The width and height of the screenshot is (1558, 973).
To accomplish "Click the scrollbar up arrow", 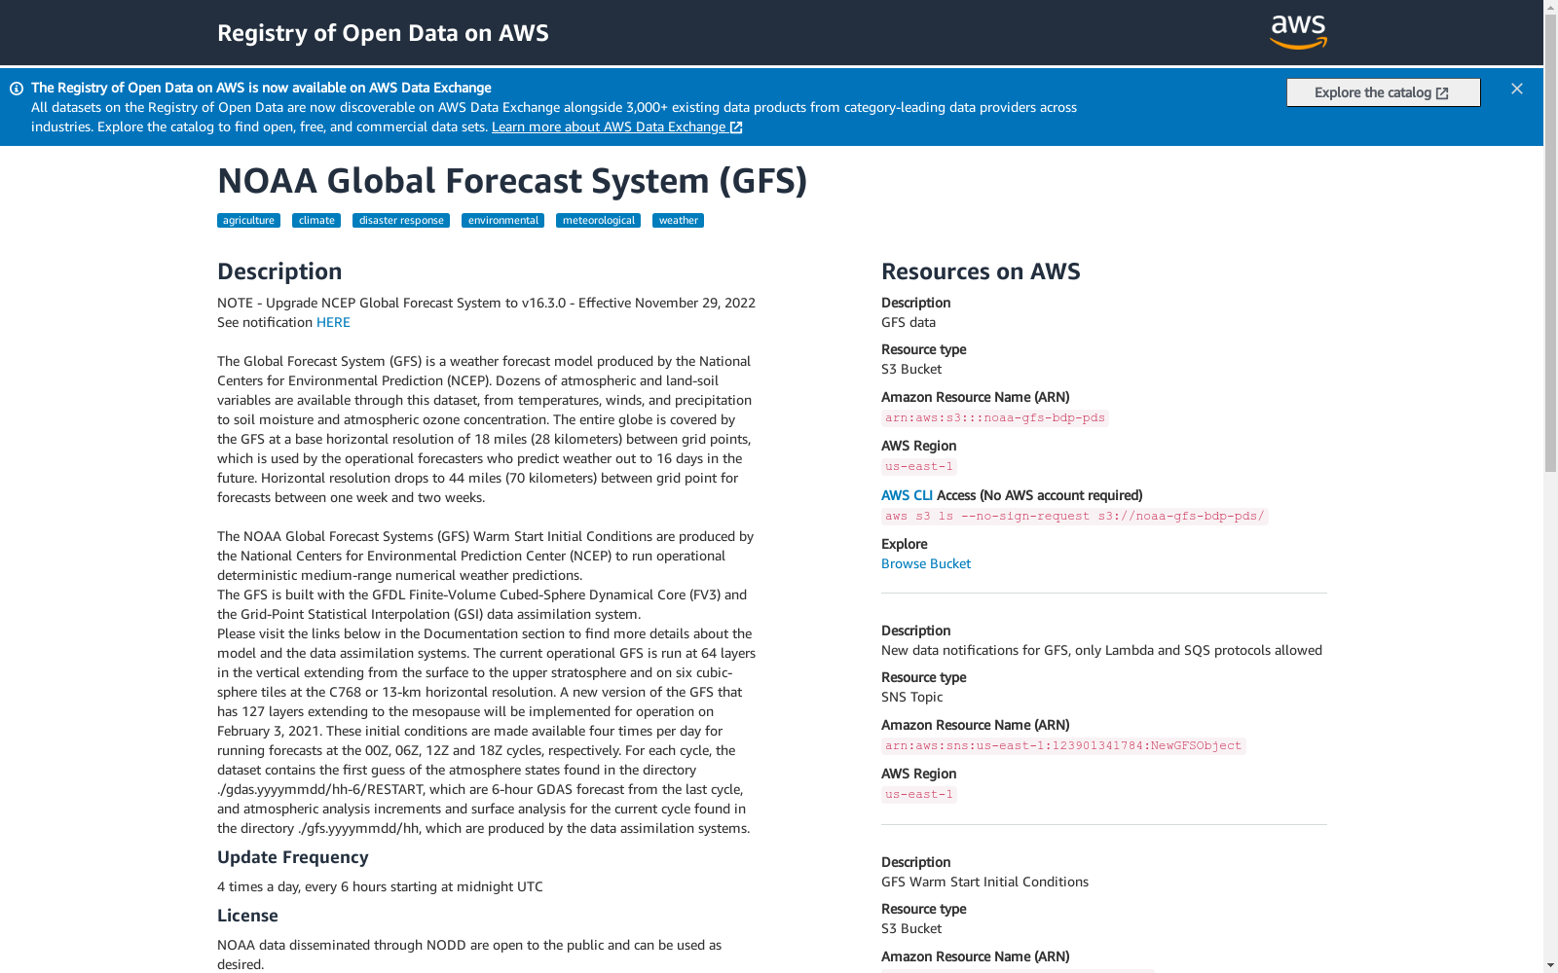I will (1550, 7).
